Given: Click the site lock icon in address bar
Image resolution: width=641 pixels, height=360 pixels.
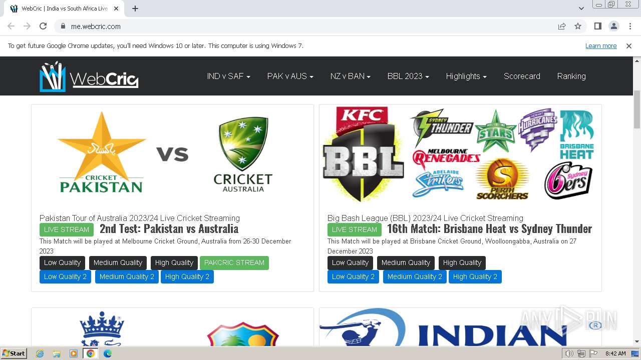Looking at the screenshot, I should (63, 26).
